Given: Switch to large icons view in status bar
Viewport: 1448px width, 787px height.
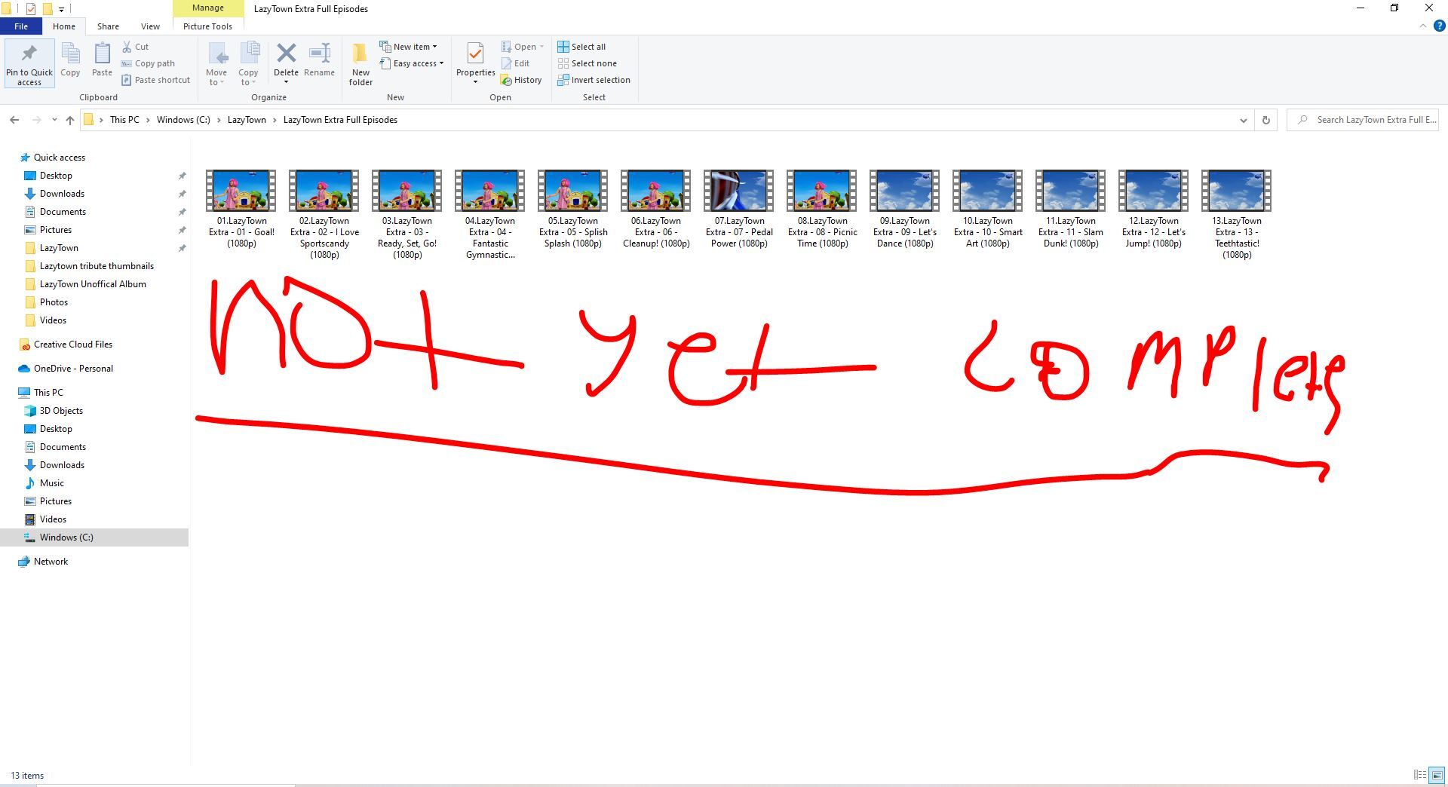Looking at the screenshot, I should tap(1437, 775).
